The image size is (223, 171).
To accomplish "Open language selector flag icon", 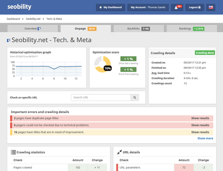I will pos(211,7).
